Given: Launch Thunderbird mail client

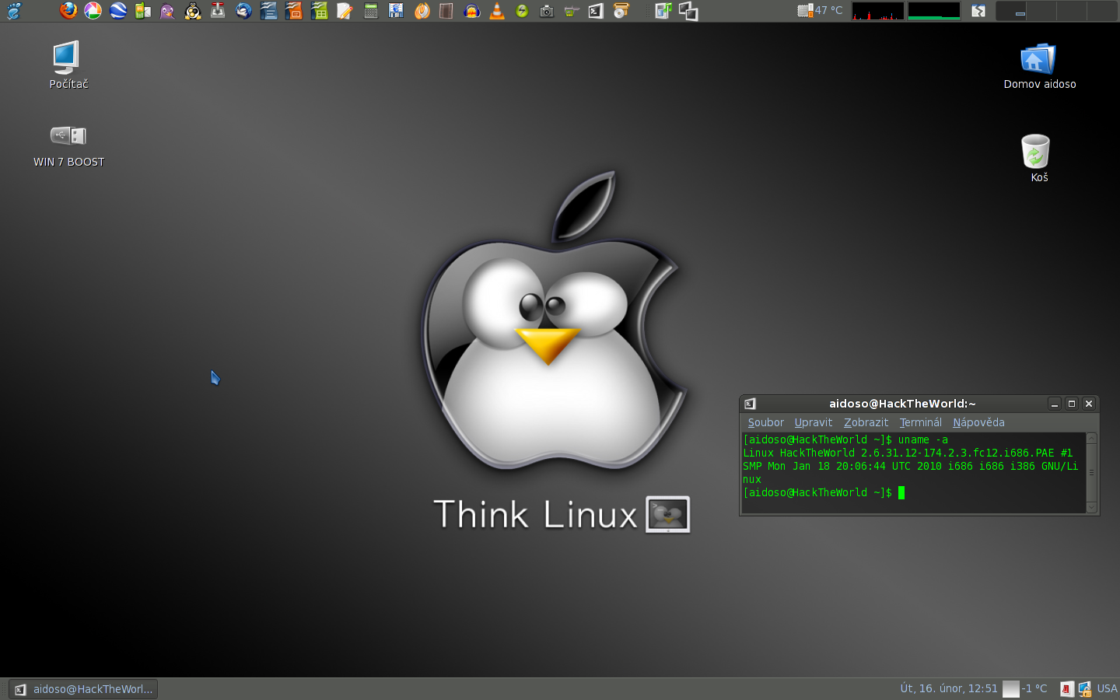Looking at the screenshot, I should pos(243,11).
